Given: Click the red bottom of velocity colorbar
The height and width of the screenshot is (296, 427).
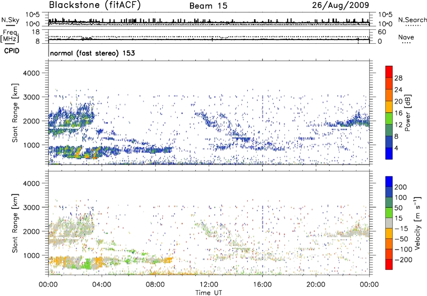Looking at the screenshot, I should (389, 264).
